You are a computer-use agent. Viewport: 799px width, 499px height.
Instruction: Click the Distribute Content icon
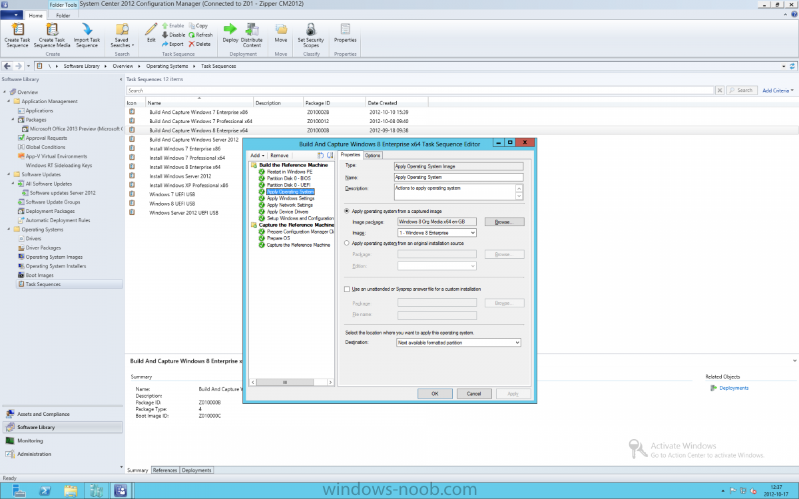pyautogui.click(x=252, y=29)
